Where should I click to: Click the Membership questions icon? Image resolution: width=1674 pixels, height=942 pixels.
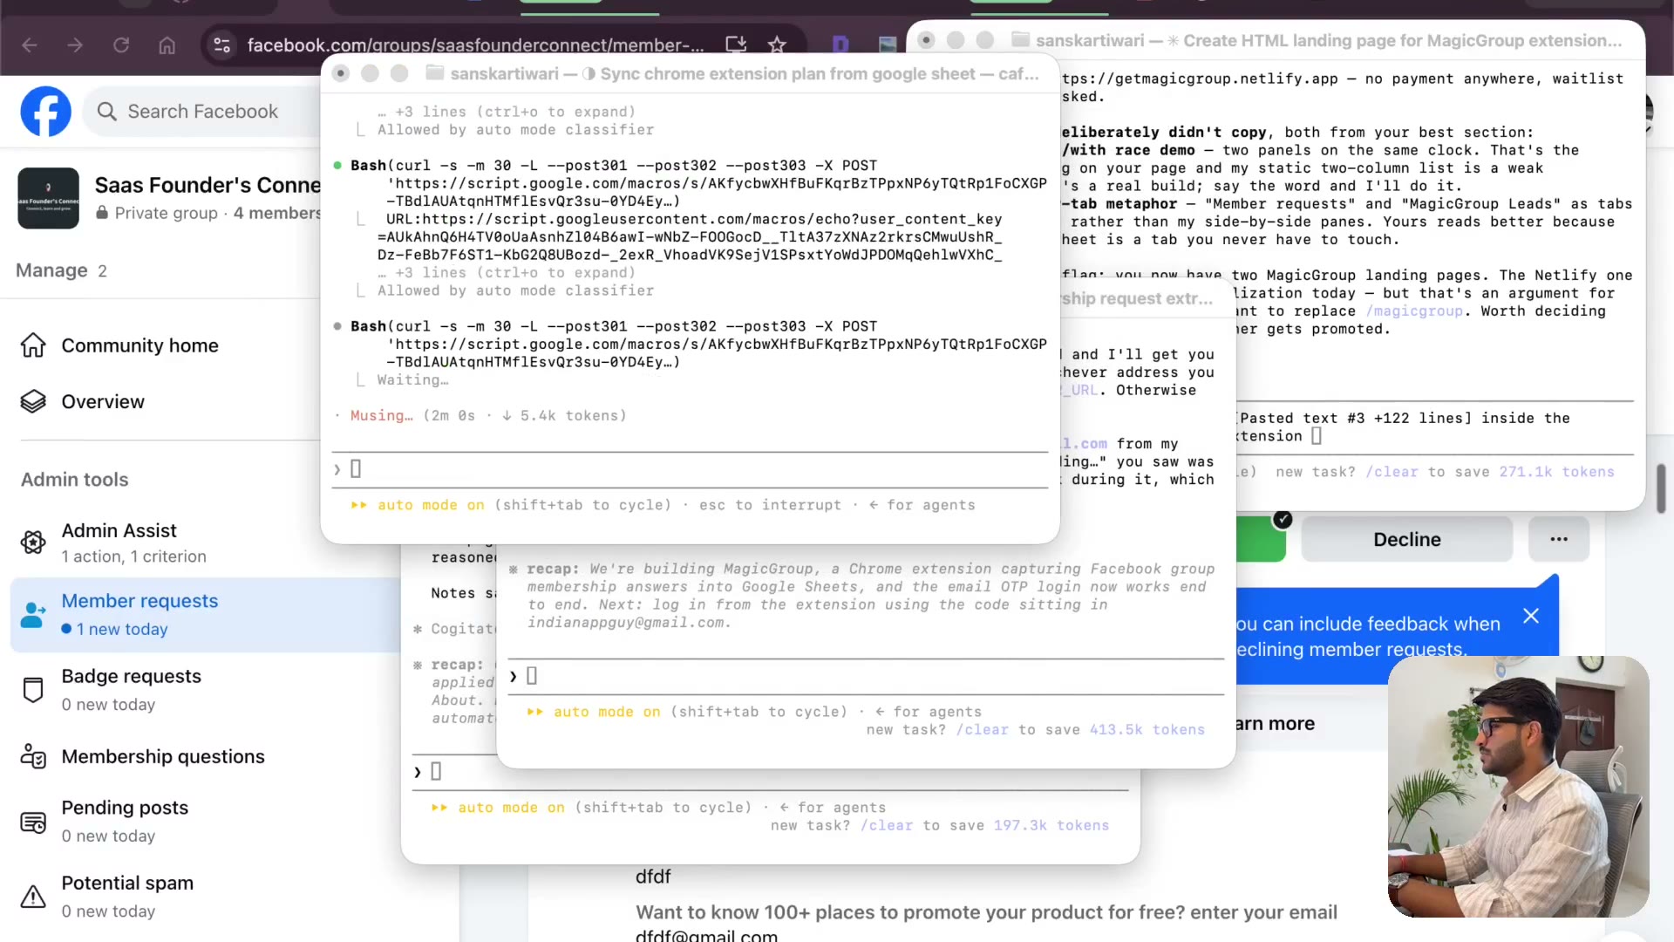(33, 756)
